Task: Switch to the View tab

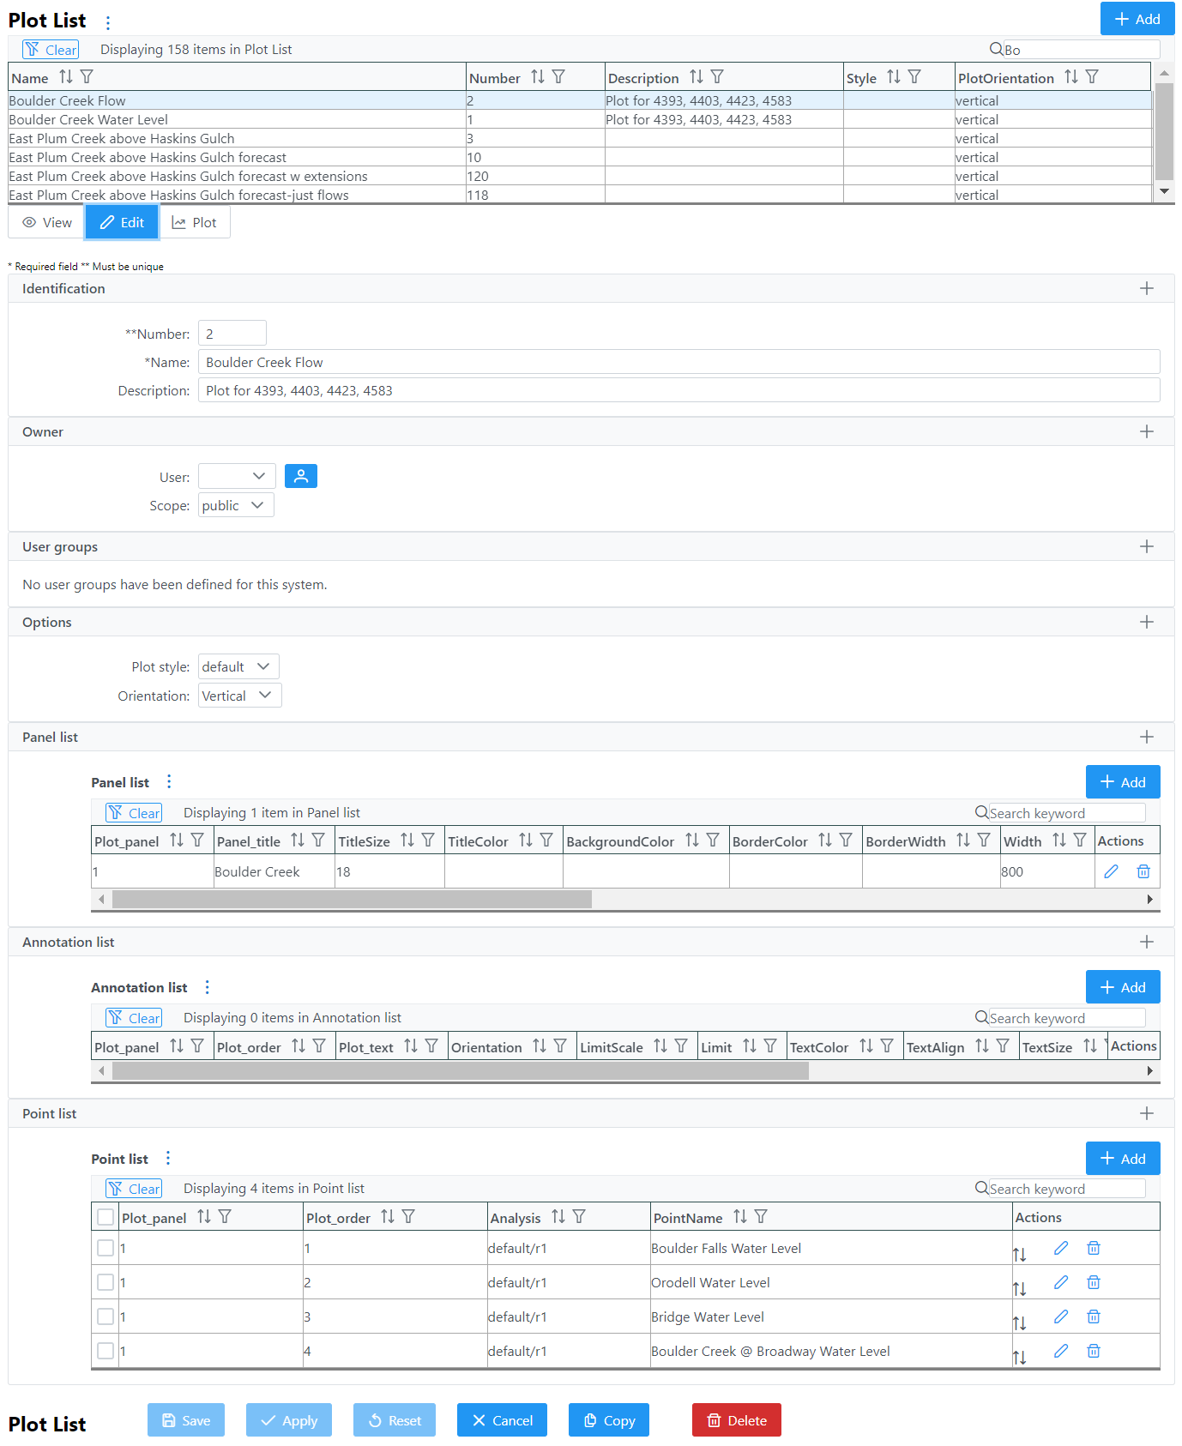Action: [47, 223]
